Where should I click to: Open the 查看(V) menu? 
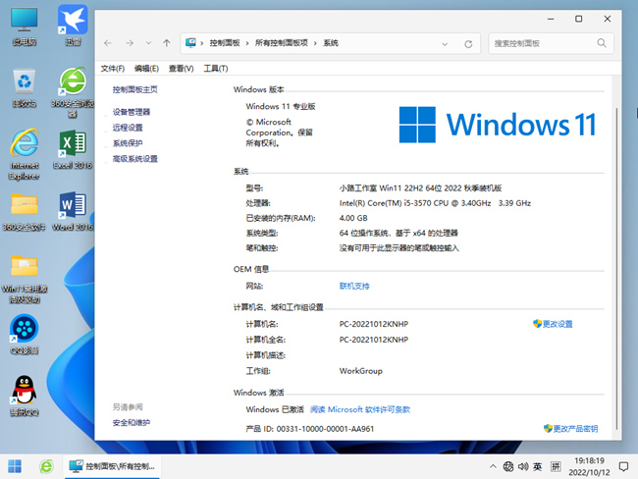click(181, 69)
